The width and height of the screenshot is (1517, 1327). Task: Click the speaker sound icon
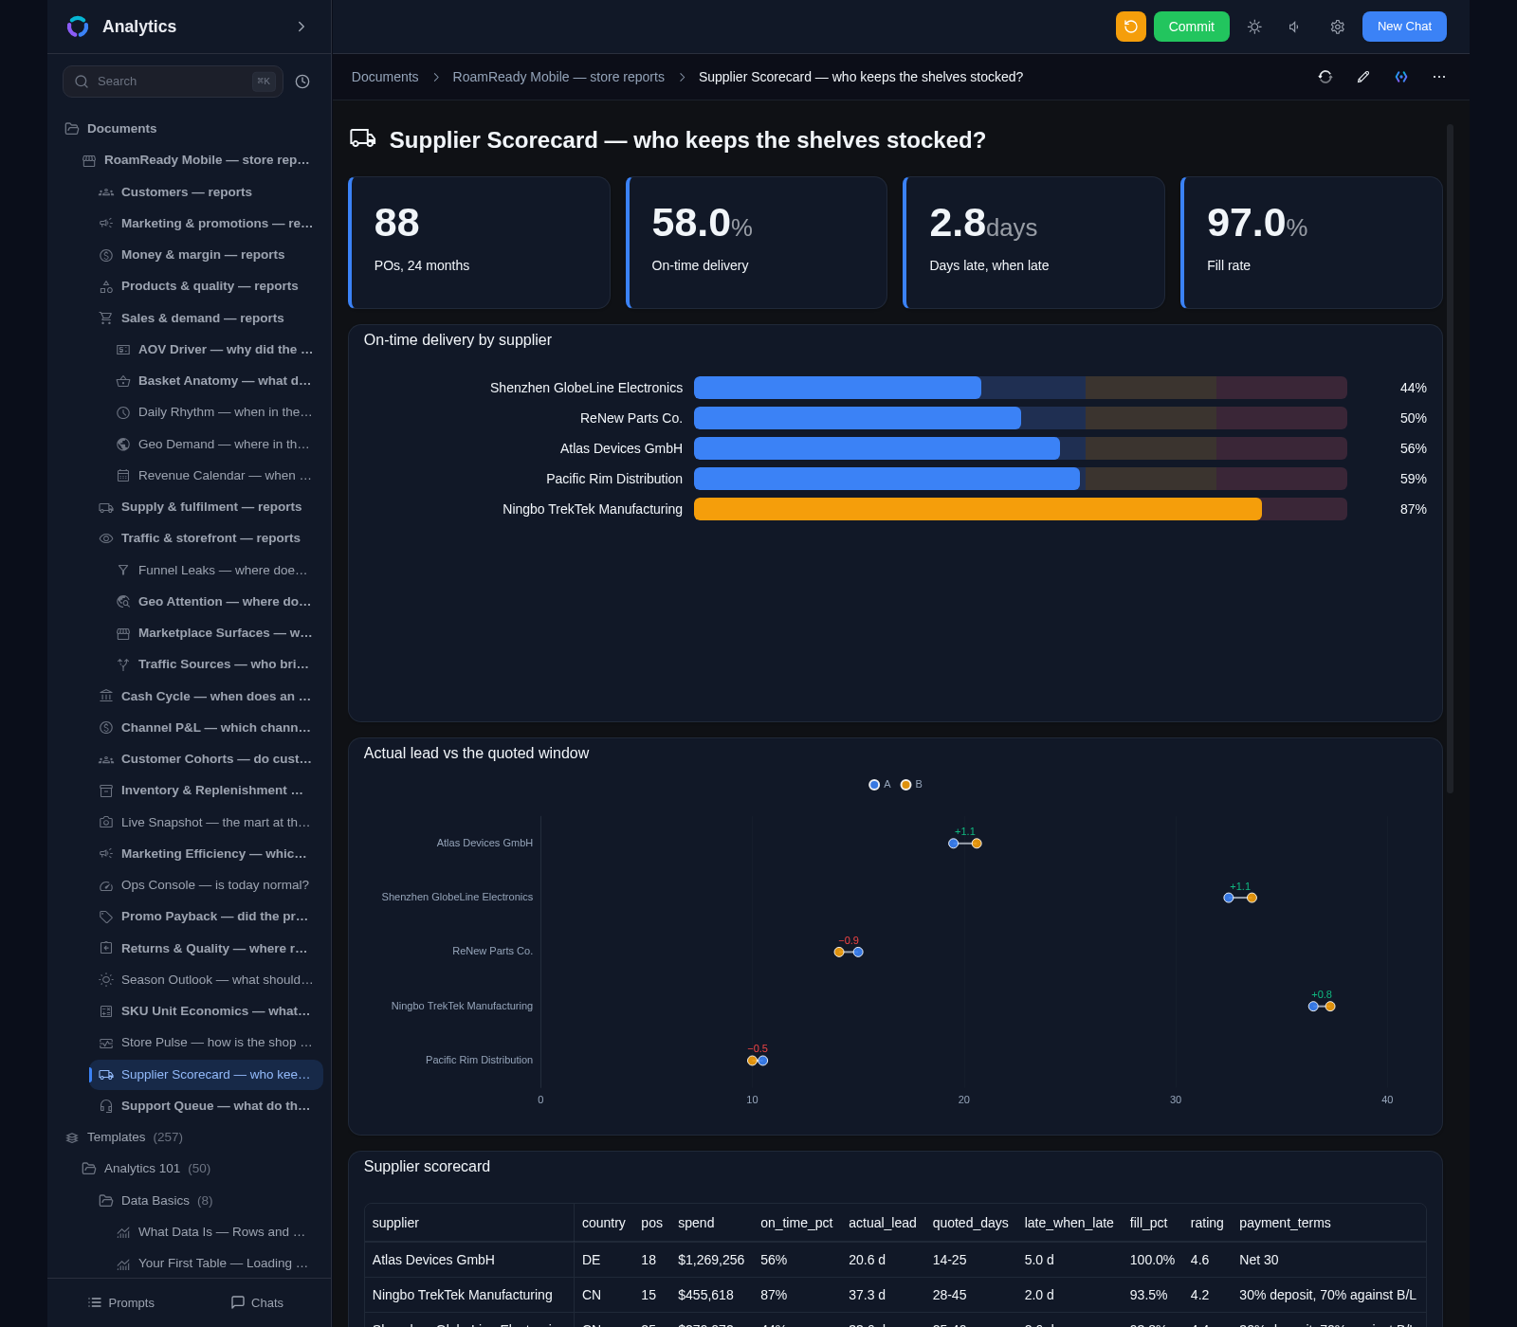pos(1295,27)
